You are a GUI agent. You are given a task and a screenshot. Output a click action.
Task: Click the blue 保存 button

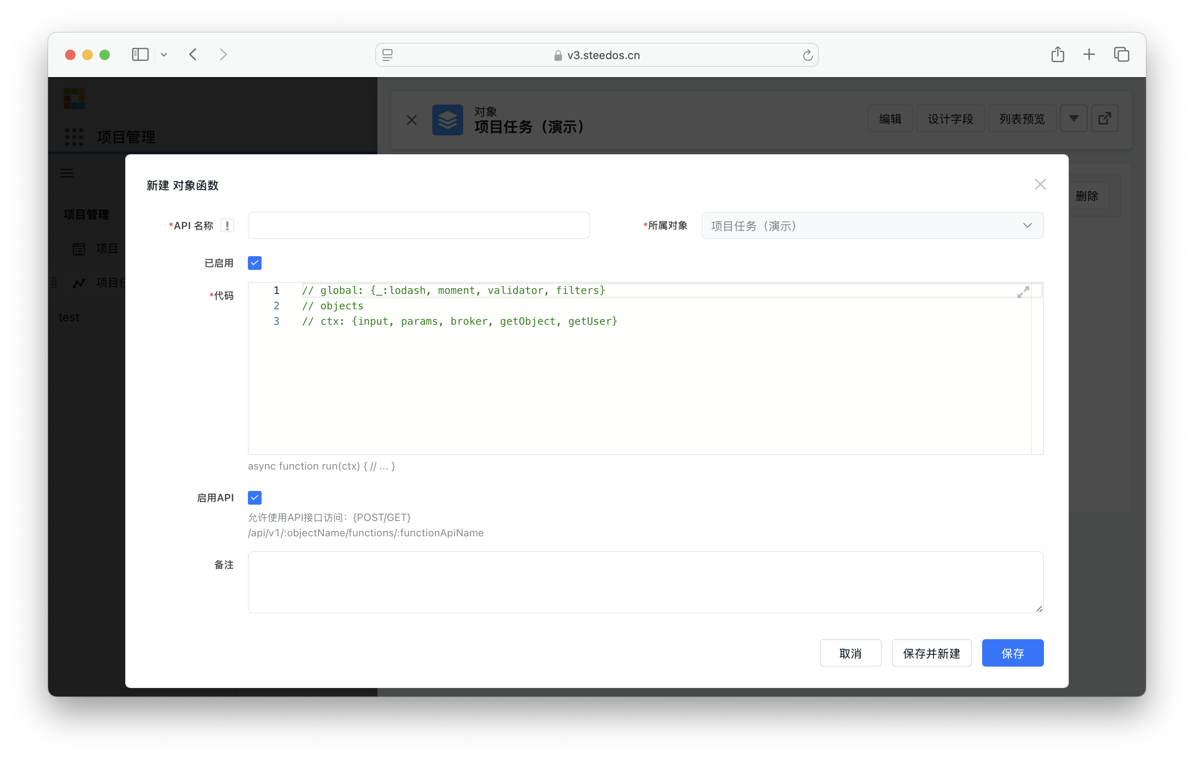(x=1012, y=653)
